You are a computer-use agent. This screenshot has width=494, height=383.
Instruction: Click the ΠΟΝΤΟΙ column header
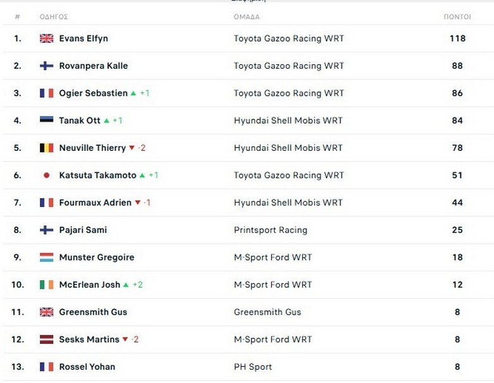pos(457,17)
